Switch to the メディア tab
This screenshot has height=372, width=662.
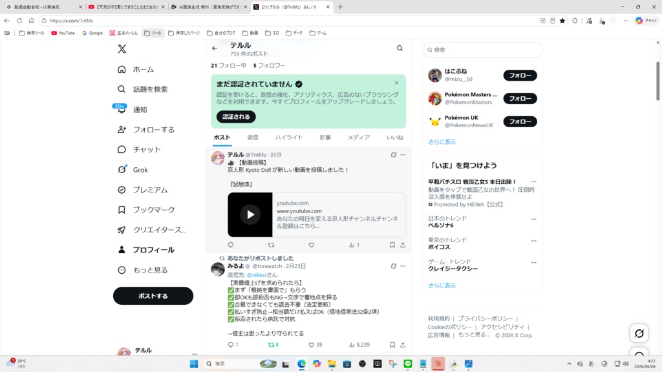tap(358, 138)
